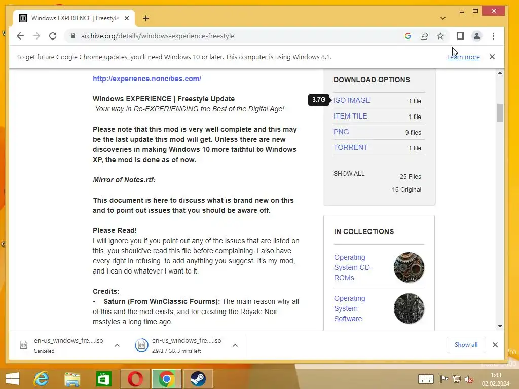519x389 pixels.
Task: Click the Chrome taskbar icon
Action: point(166,379)
